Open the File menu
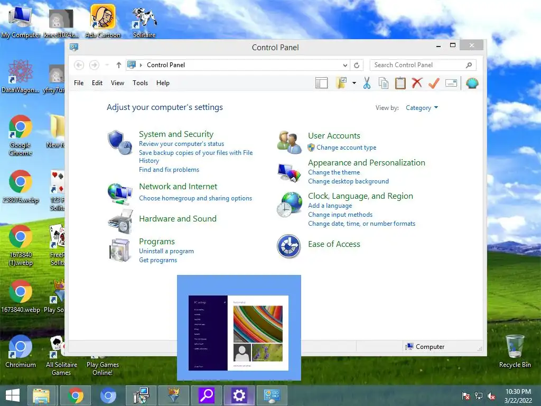The width and height of the screenshot is (541, 406). [79, 83]
